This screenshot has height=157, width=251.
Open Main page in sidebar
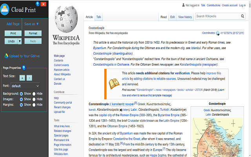coord(59,56)
